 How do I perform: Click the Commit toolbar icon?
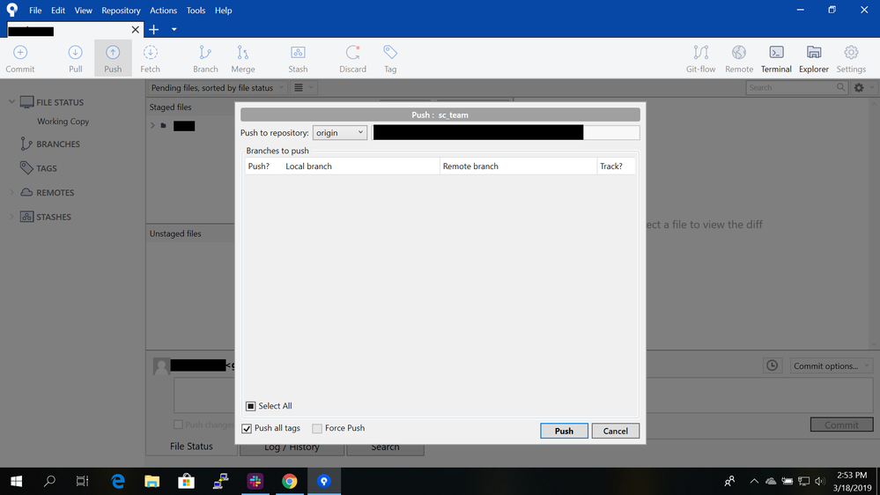20,58
